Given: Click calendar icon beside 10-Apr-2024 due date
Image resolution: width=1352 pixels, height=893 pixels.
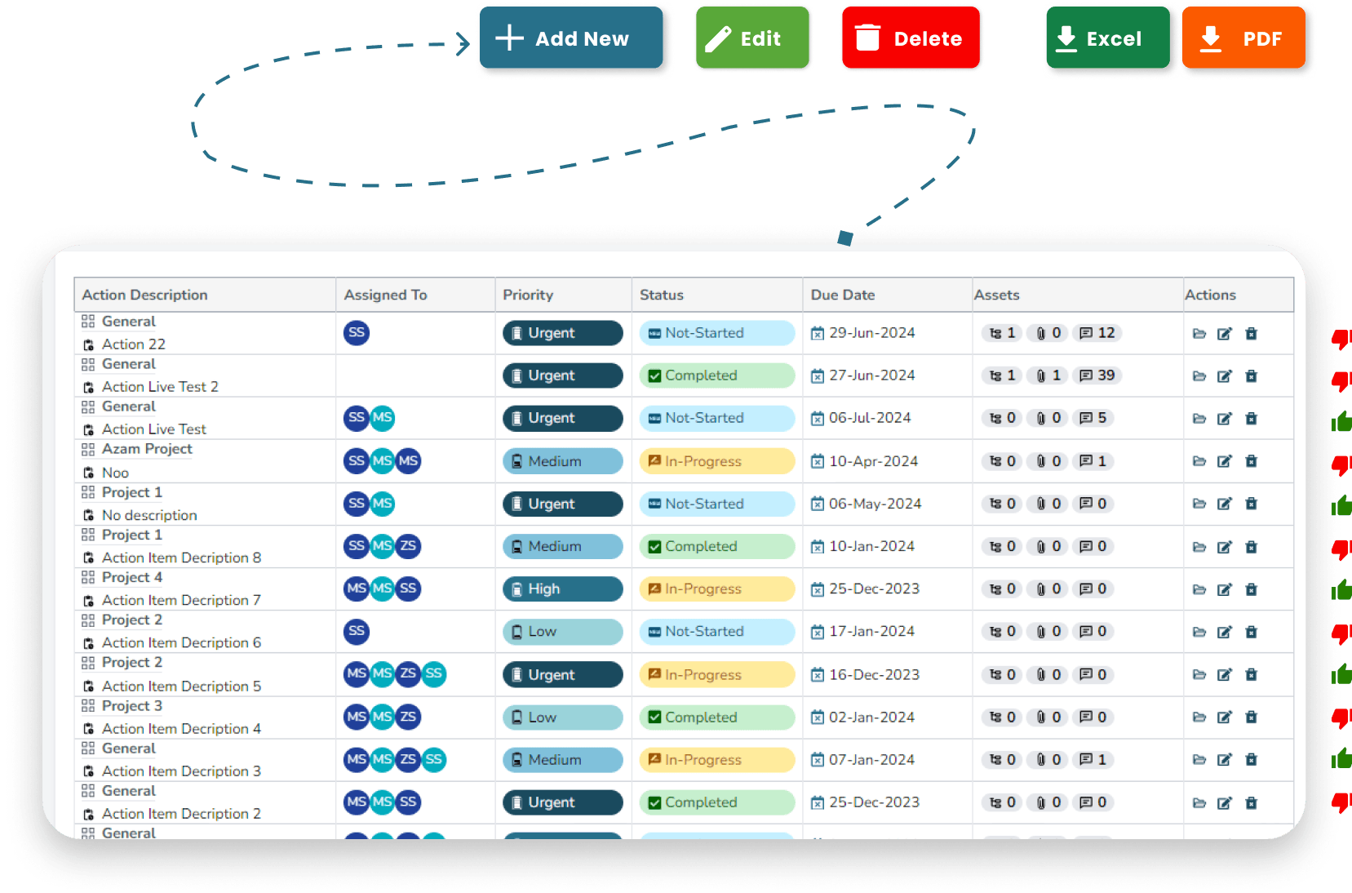Looking at the screenshot, I should point(817,462).
